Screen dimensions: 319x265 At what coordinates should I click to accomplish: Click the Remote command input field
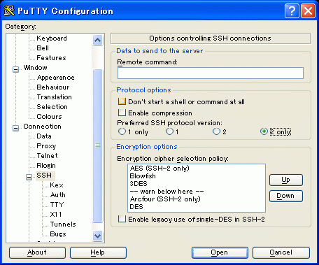point(211,73)
